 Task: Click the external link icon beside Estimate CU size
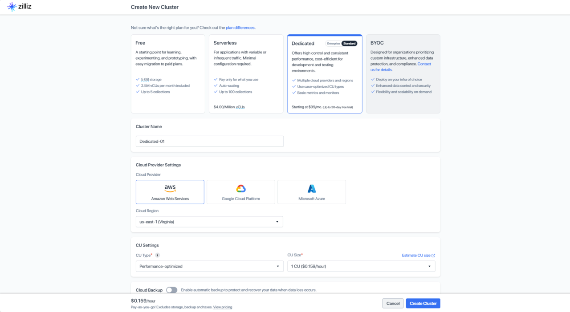(x=433, y=255)
